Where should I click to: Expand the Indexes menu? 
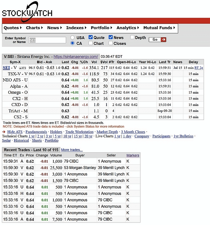point(76,28)
